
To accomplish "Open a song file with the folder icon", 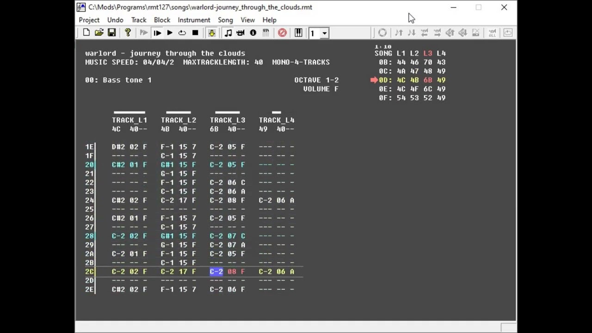I will pyautogui.click(x=99, y=33).
